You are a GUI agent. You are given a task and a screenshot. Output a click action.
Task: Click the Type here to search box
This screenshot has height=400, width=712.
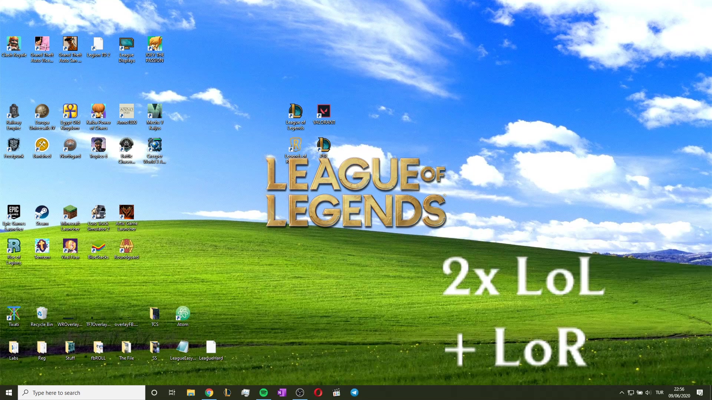click(x=82, y=393)
